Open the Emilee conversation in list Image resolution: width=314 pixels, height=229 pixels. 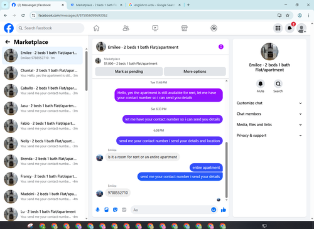(x=43, y=55)
